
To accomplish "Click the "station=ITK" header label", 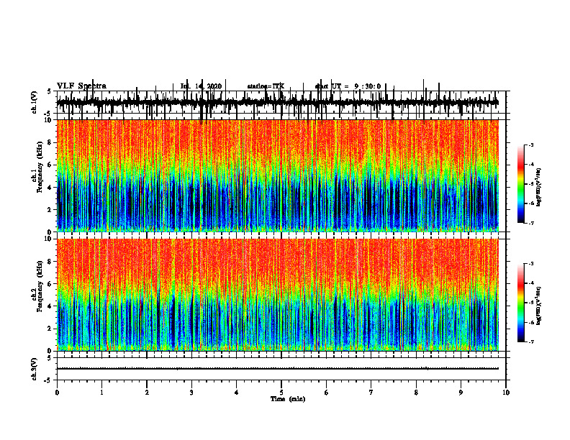I will [x=266, y=86].
